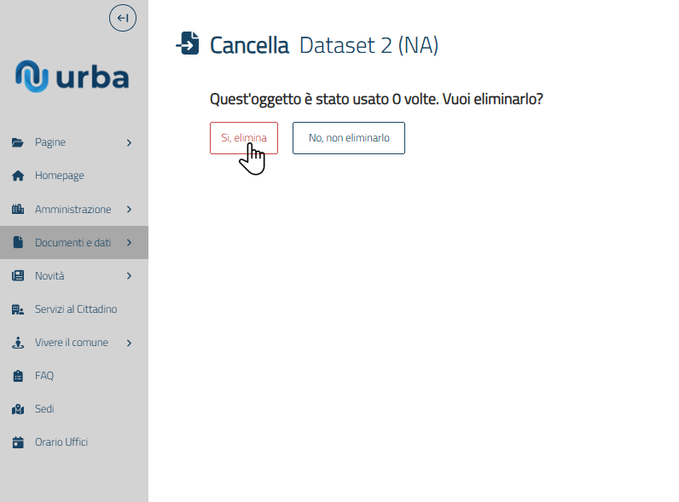The width and height of the screenshot is (679, 502).
Task: Expand the Vivere il comune chevron
Action: (129, 343)
